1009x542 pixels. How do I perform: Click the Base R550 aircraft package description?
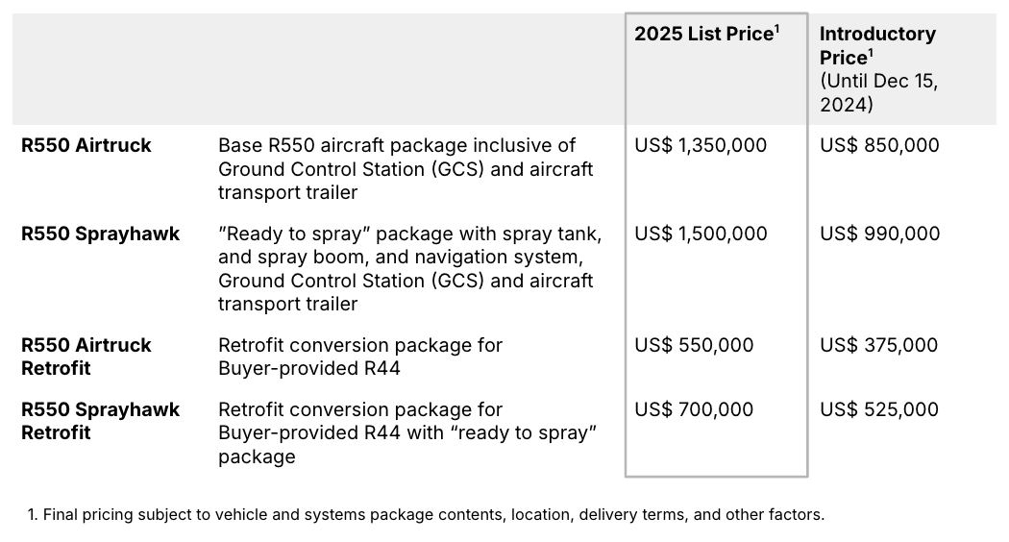coord(406,169)
